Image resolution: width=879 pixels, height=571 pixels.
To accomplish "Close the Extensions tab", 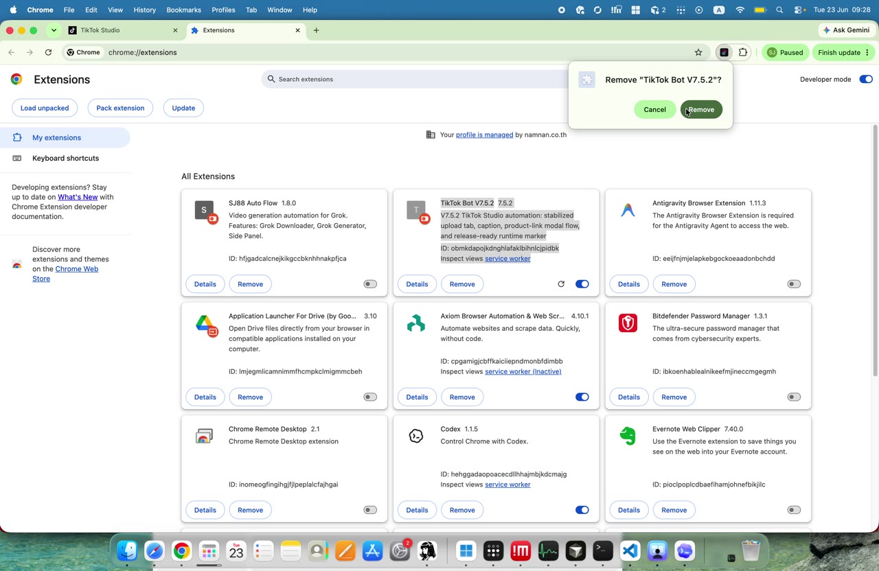I will tap(298, 30).
